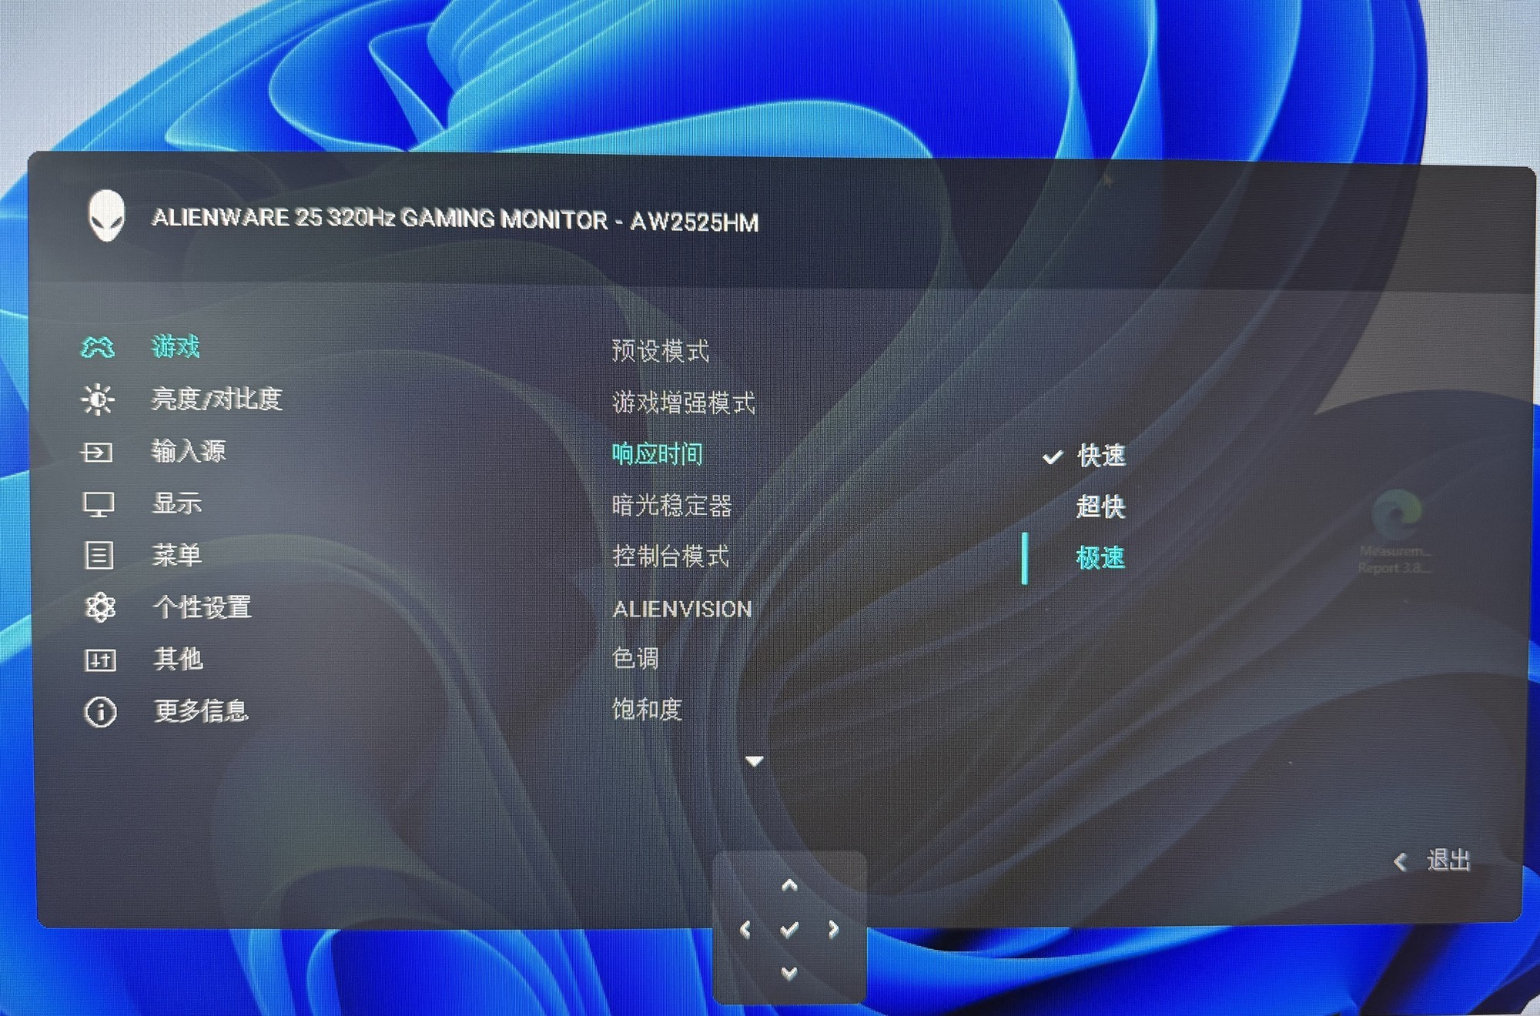Viewport: 1540px width, 1016px height.
Task: Select the 响应时间 menu entry
Action: [659, 453]
